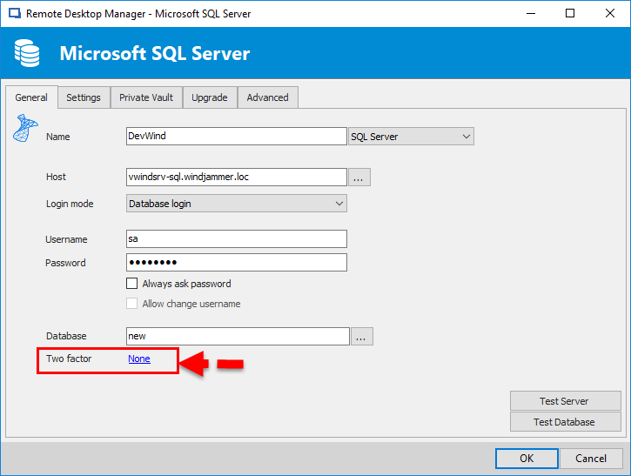
Task: Enable Always ask password checkbox
Action: pos(132,284)
